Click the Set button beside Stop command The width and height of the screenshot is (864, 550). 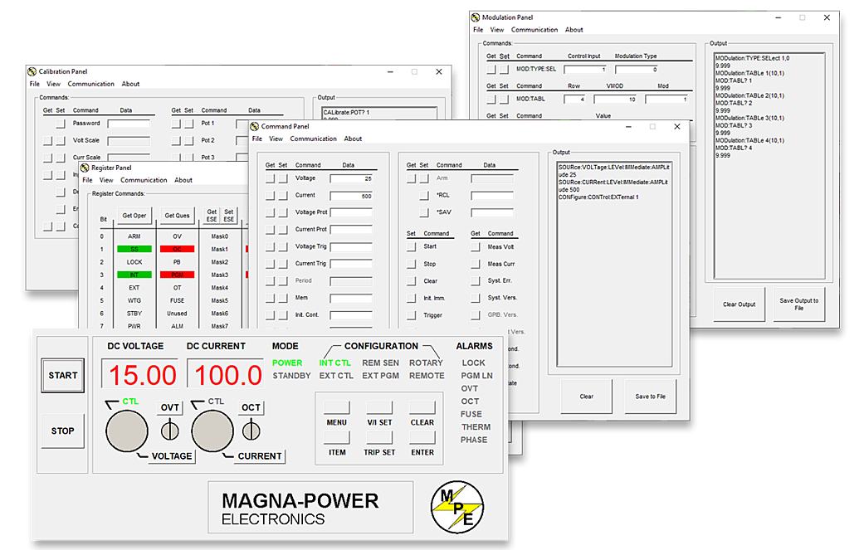click(x=411, y=264)
